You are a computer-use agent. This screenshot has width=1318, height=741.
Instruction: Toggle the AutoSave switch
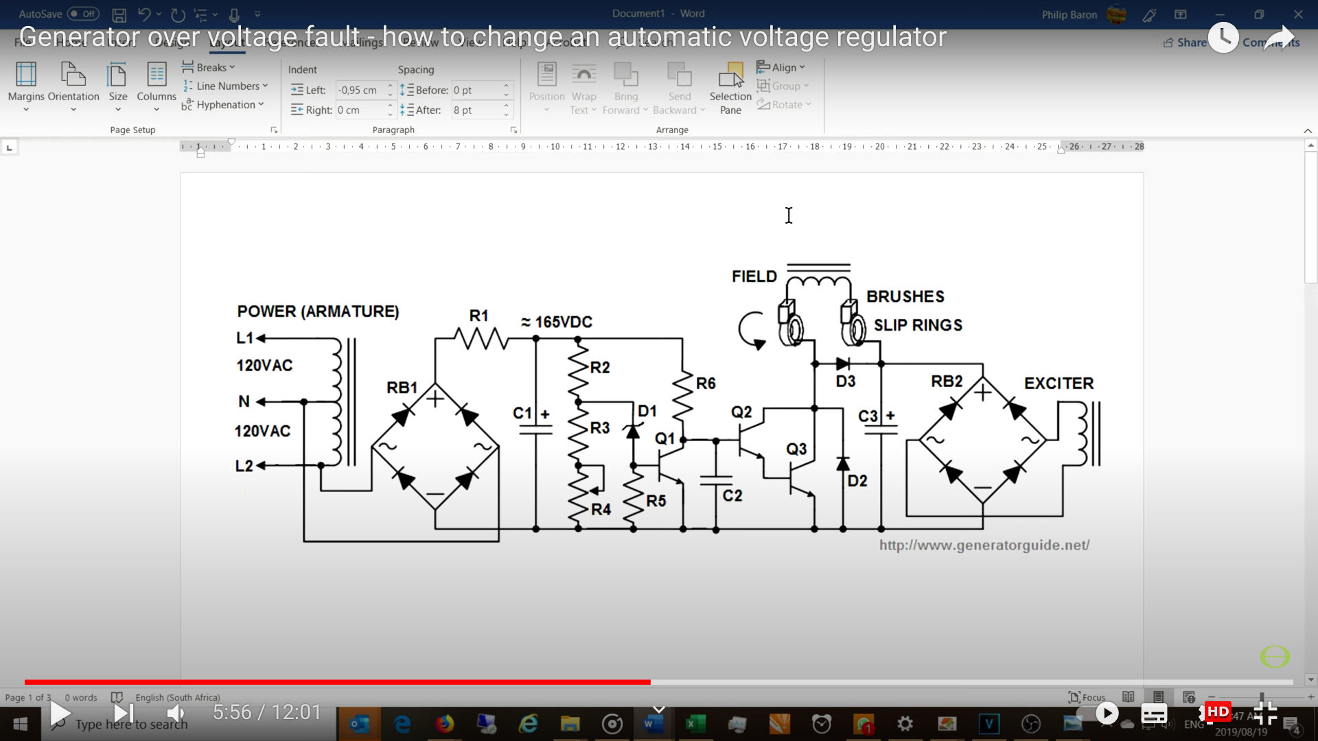coord(83,14)
